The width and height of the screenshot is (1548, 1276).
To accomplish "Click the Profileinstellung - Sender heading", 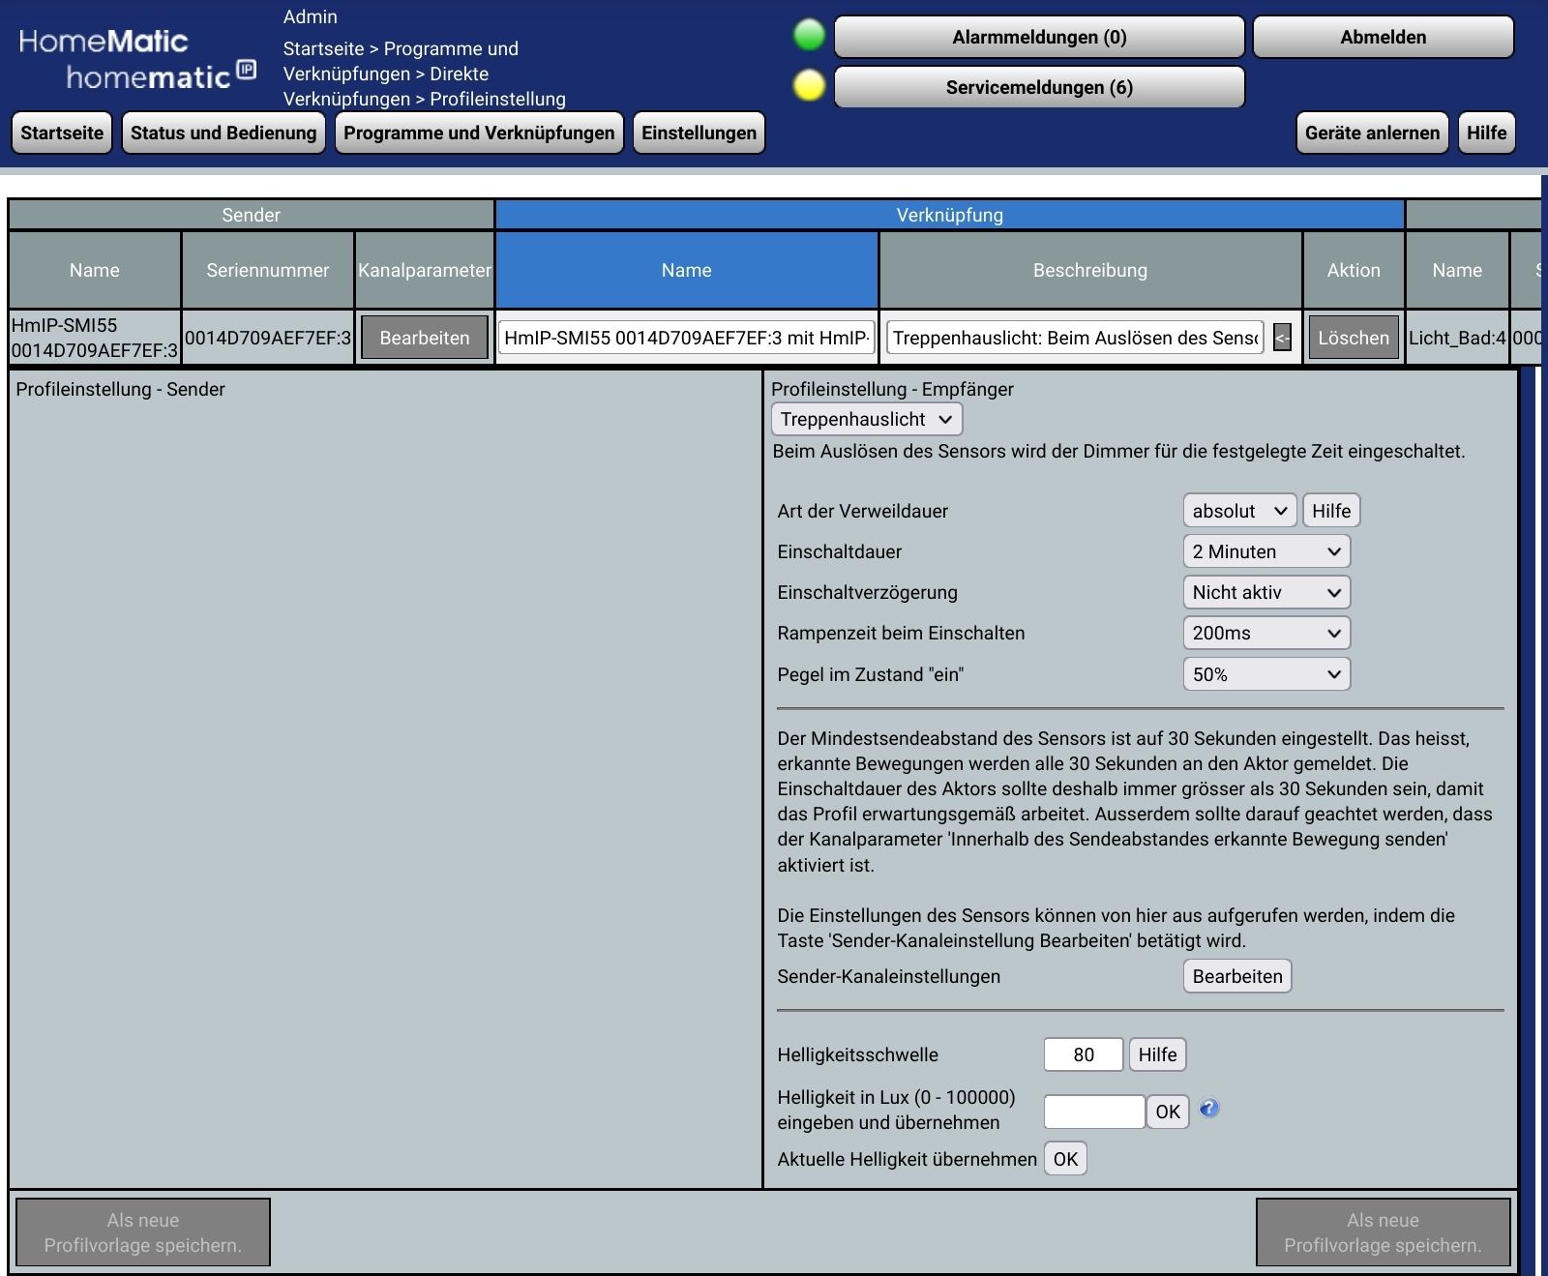I will (120, 389).
